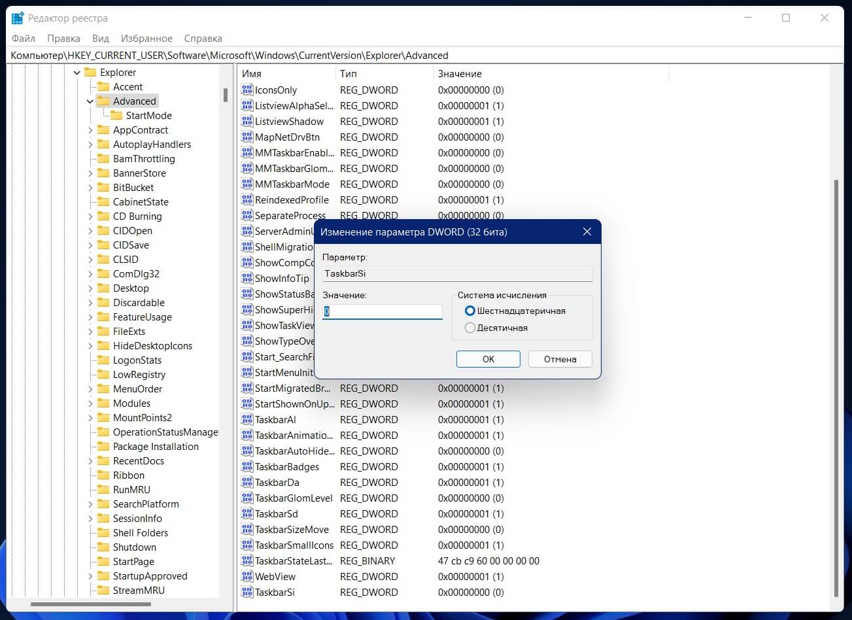
Task: Click the MapNetDrvBtn value icon
Action: tap(247, 137)
